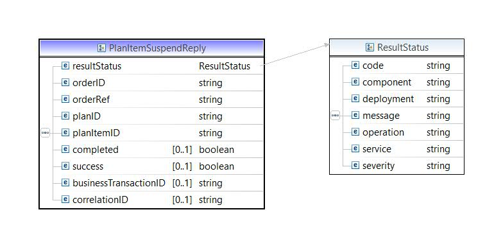The width and height of the screenshot is (503, 248).
Task: Click the complex type icon beside PlanItemSuspendReply
Action: 101,48
